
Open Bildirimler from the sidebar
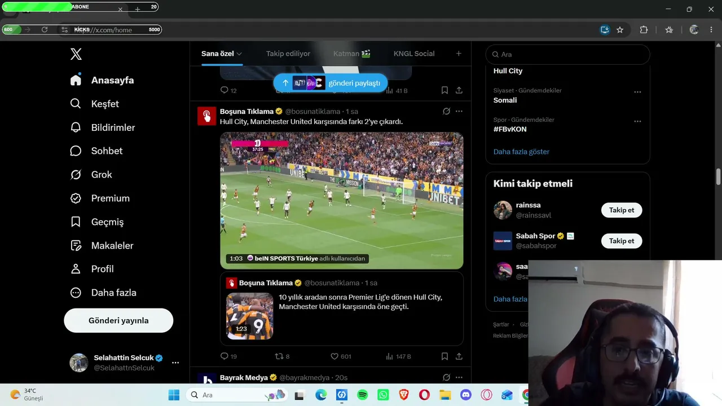(103, 127)
